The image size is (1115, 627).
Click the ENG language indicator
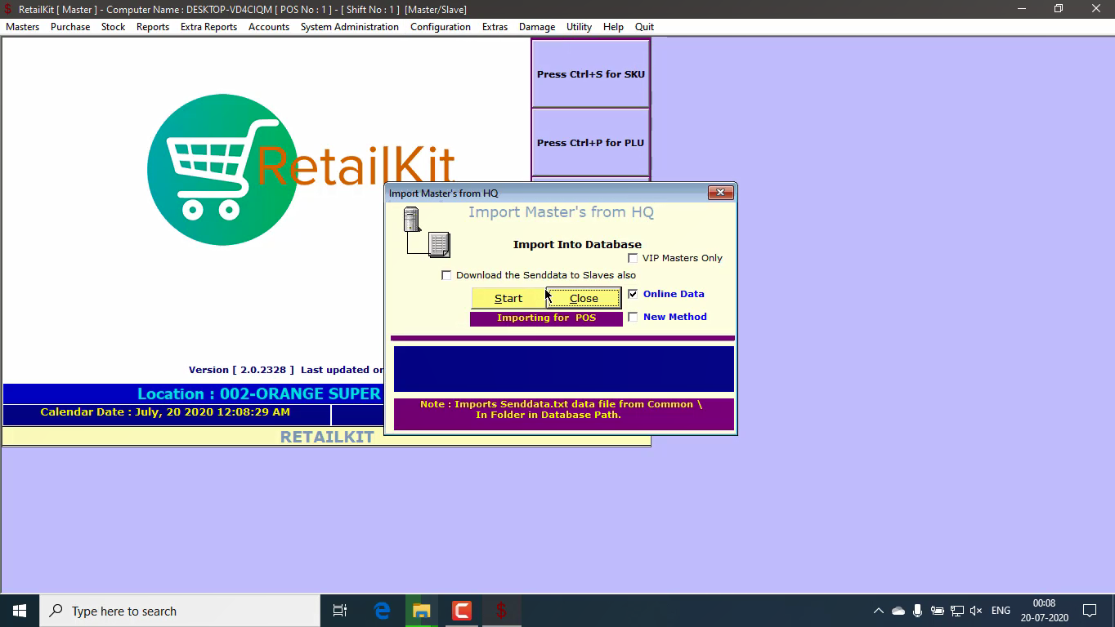(x=1001, y=611)
